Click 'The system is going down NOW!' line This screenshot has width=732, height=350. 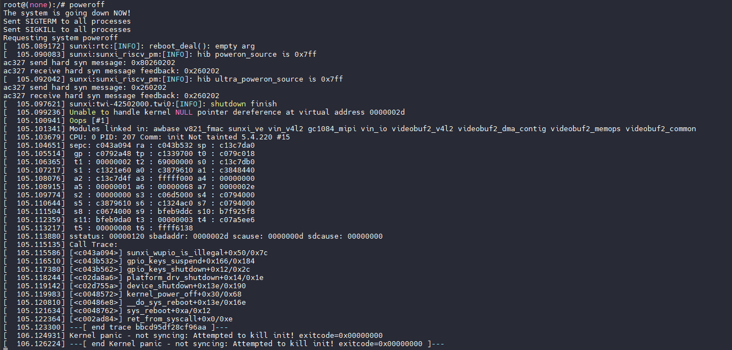pos(67,13)
